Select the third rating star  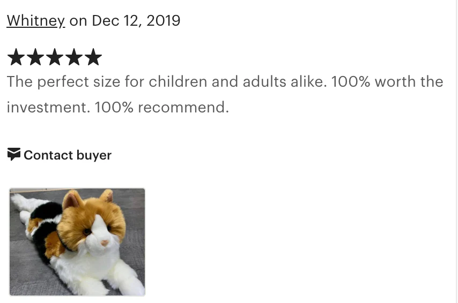55,57
